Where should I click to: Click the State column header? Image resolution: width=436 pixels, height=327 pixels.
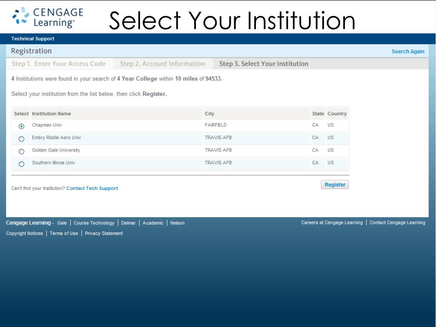point(318,114)
